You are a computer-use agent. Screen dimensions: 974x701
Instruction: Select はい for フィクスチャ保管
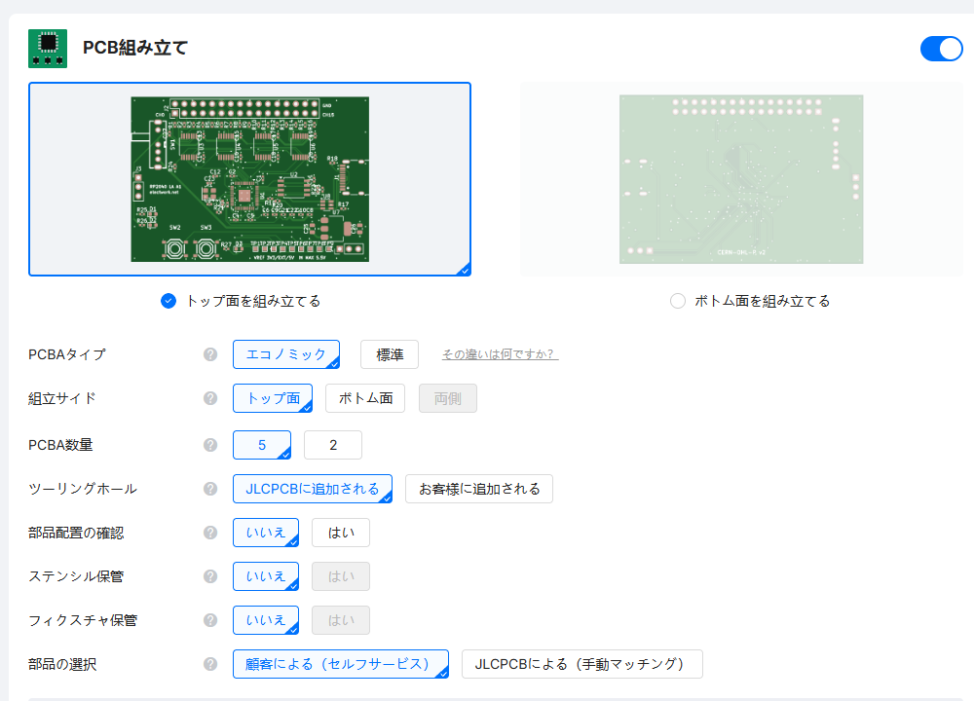click(341, 620)
